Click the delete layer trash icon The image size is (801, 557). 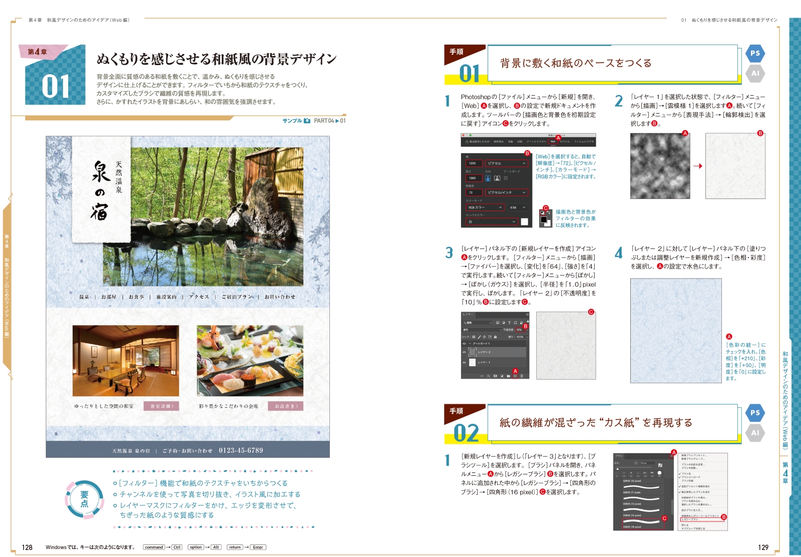(522, 376)
